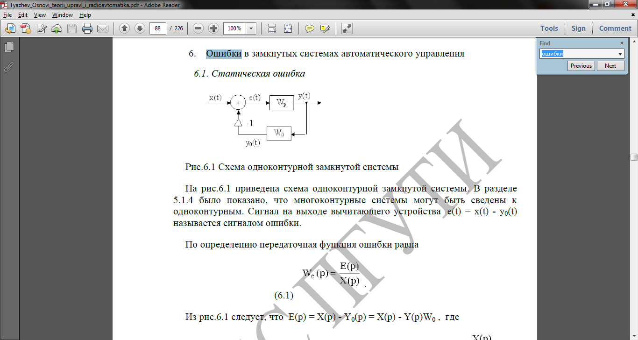Click the heading "6.1. Статическая ошибка"
The width and height of the screenshot is (638, 340).
click(249, 74)
